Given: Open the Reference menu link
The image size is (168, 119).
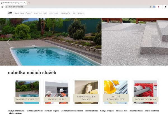Looking at the screenshot, I should click(x=78, y=13).
